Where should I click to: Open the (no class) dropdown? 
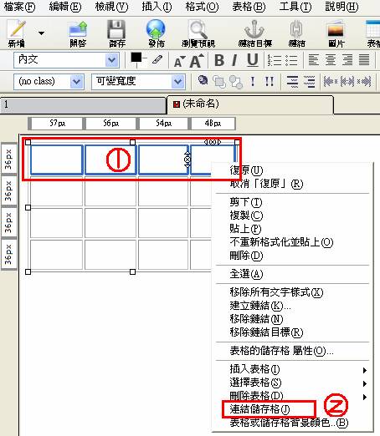pos(76,82)
